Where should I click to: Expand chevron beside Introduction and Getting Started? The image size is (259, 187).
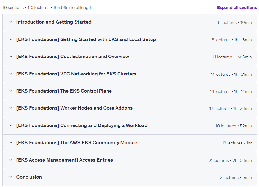pyautogui.click(x=11, y=22)
